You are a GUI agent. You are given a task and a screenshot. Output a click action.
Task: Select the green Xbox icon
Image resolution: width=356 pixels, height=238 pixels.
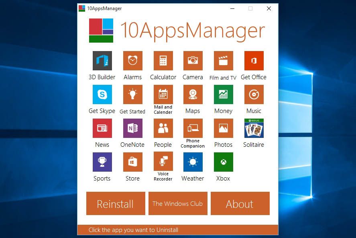pos(224,162)
